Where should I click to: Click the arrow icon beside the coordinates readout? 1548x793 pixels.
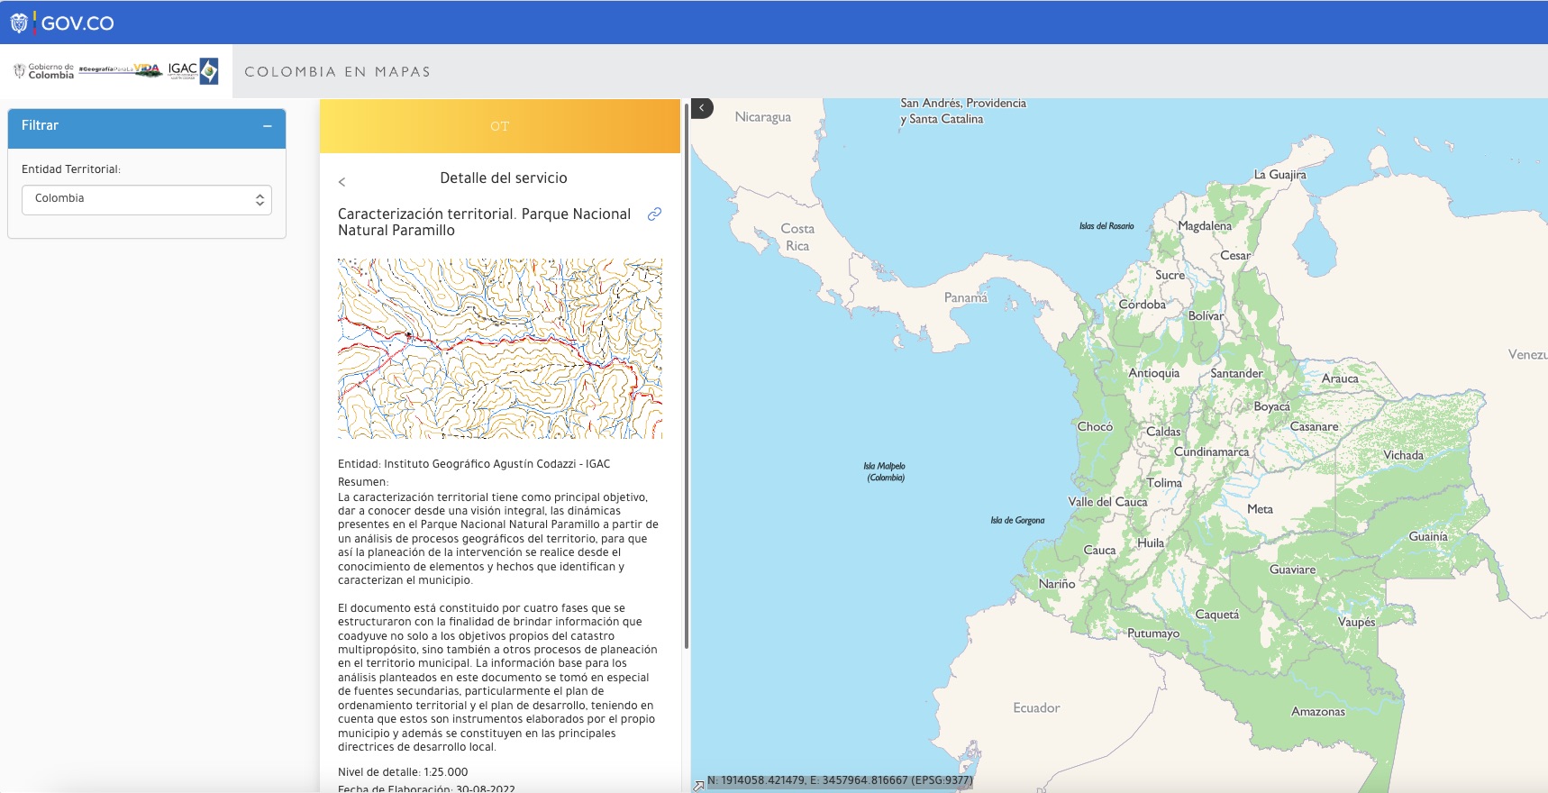(698, 786)
